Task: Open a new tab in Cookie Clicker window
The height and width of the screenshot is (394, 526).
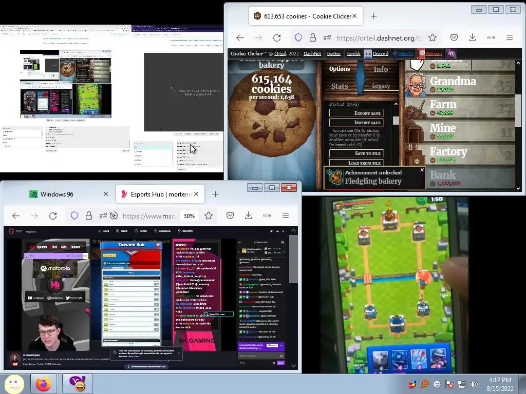Action: [x=374, y=16]
